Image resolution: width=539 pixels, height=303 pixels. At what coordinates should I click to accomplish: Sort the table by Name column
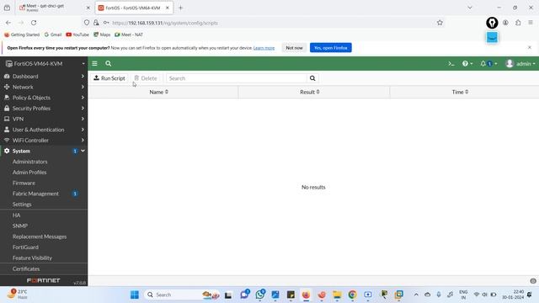tap(159, 92)
